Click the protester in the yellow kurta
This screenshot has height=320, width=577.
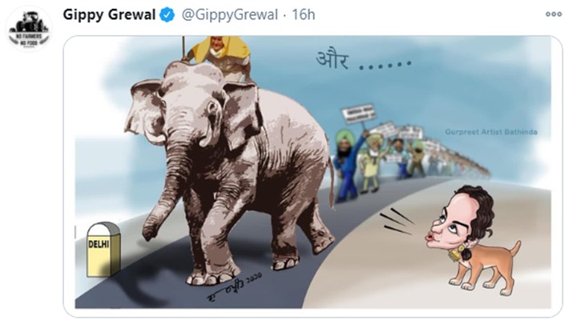coord(373,163)
